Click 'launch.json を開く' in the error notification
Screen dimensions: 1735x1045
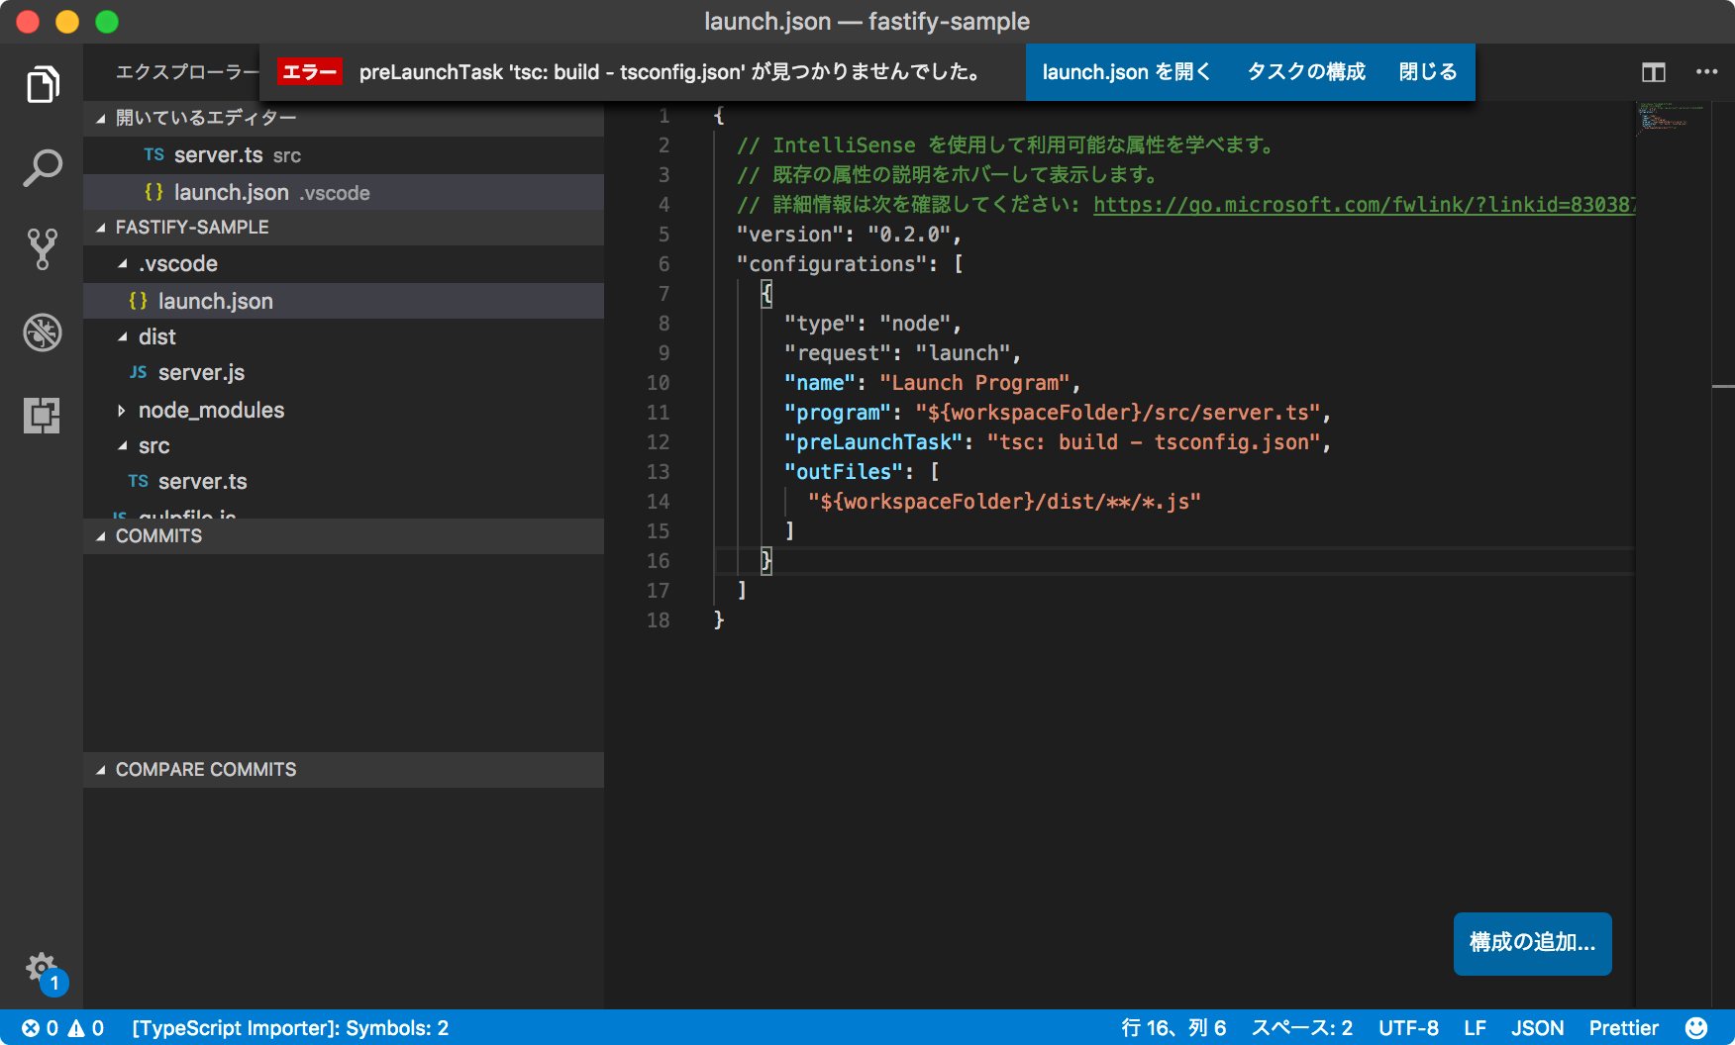pyautogui.click(x=1126, y=71)
